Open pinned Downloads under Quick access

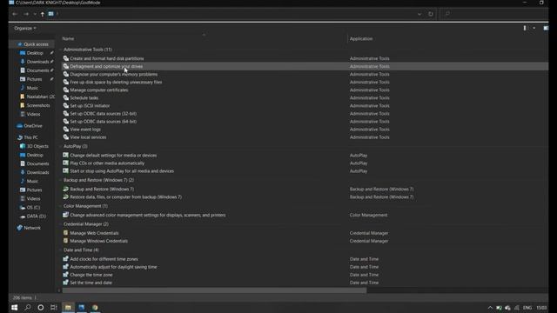37,62
